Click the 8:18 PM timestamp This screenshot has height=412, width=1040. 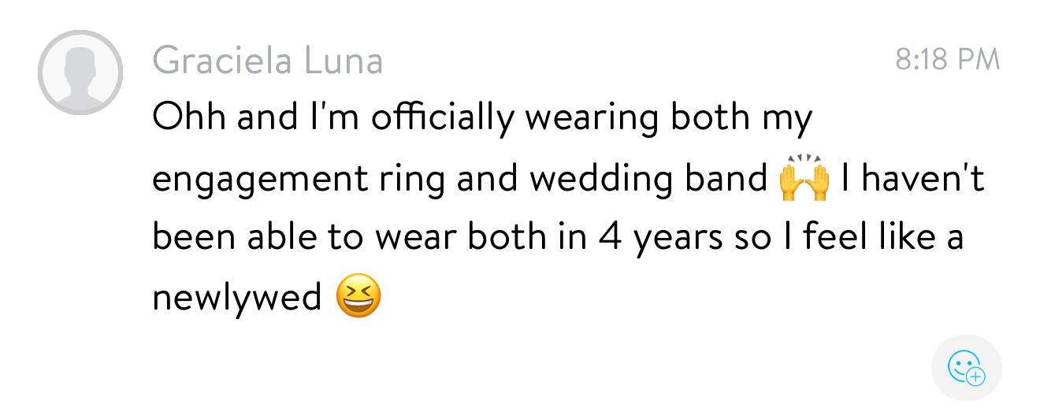947,59
